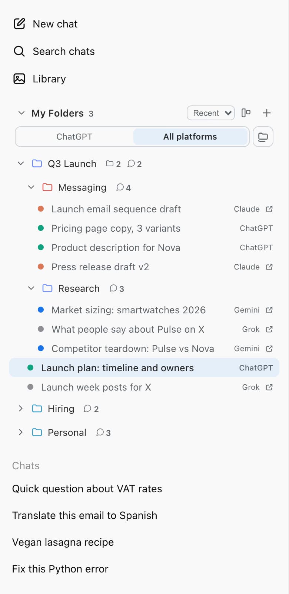Click the chat count icon next to Q3 Launch
The image size is (289, 594).
(x=131, y=163)
